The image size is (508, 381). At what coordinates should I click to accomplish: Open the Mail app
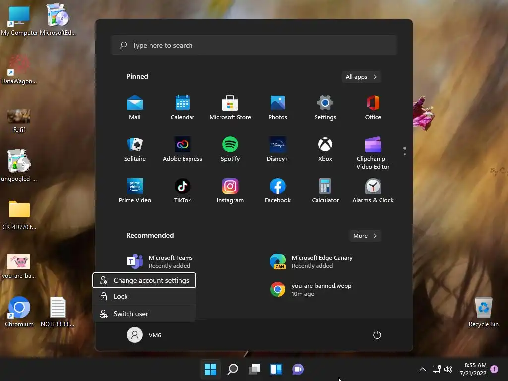[135, 108]
